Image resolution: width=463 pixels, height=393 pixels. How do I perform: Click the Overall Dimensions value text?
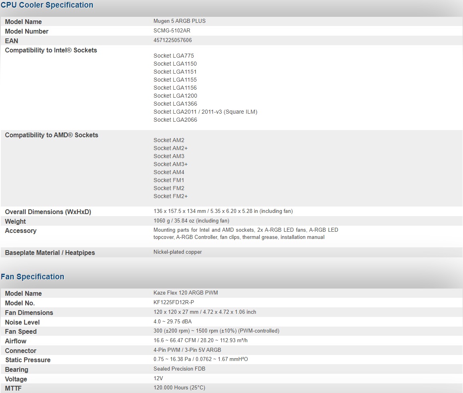click(223, 211)
